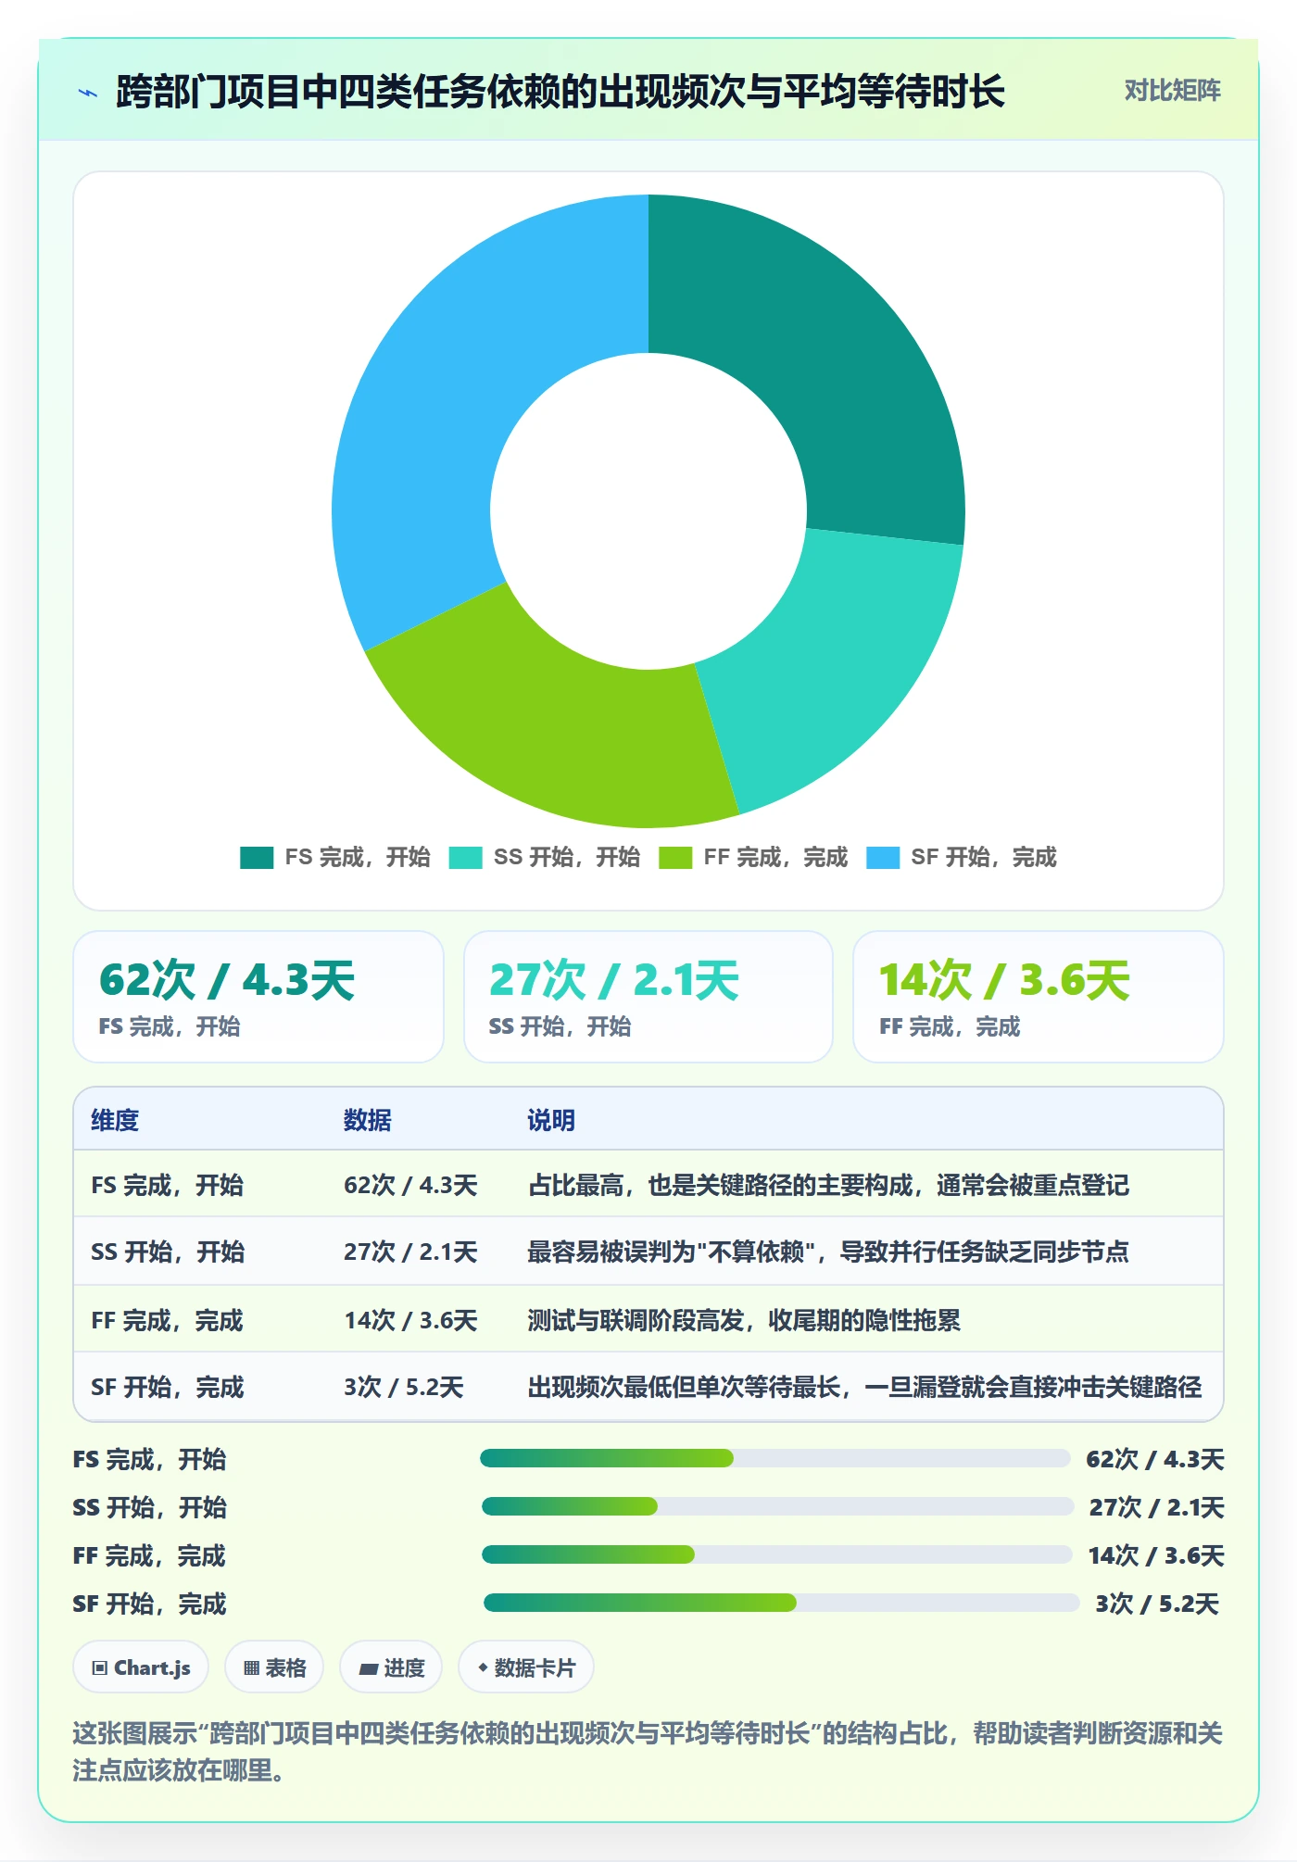Select the FF 完成，完成 table row label
The width and height of the screenshot is (1297, 1862).
pos(167,1320)
